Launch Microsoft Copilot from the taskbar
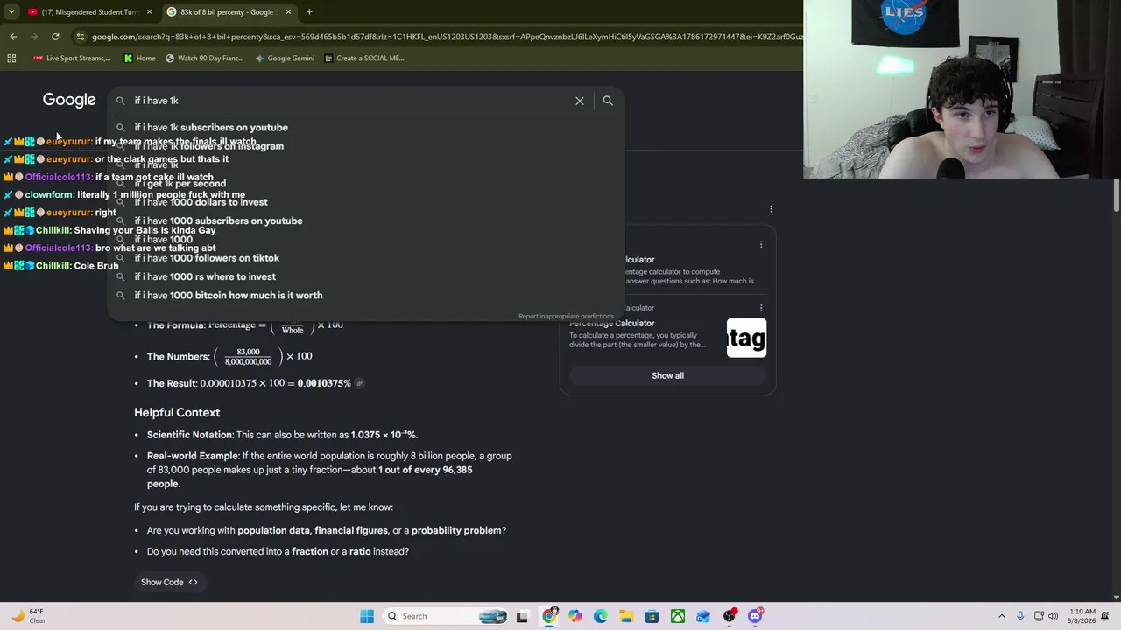The height and width of the screenshot is (630, 1121). click(575, 616)
